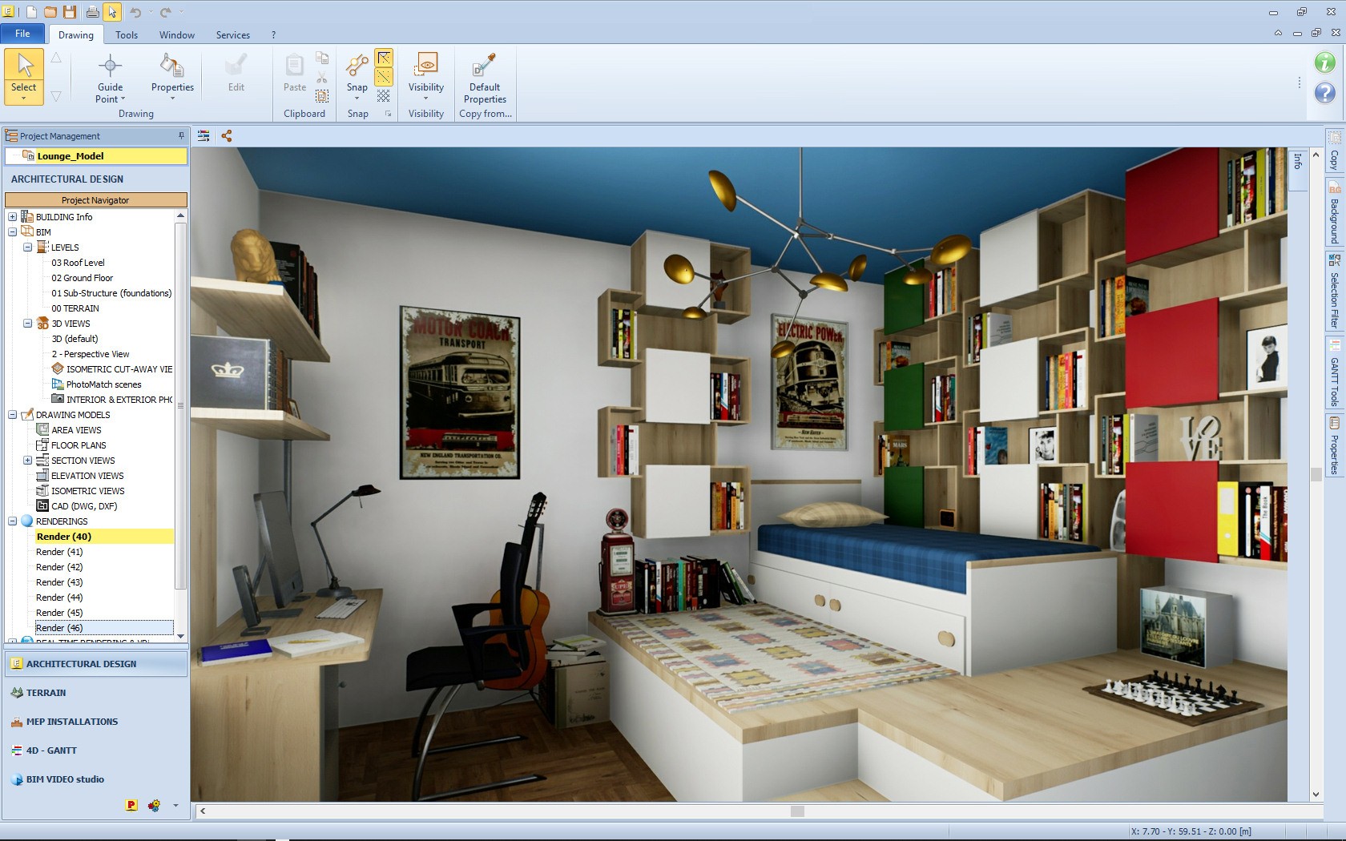Open the Guide Point dropdown arrow
1346x841 pixels.
[x=123, y=99]
